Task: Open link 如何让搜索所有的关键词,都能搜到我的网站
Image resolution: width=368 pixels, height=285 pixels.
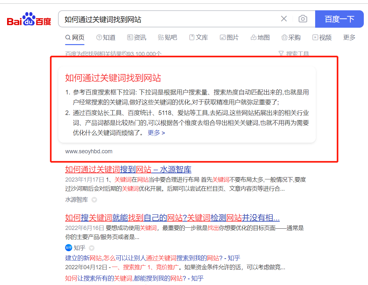Action: (x=134, y=279)
